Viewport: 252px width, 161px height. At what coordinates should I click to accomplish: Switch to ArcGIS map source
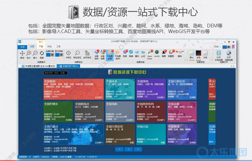(x=157, y=54)
